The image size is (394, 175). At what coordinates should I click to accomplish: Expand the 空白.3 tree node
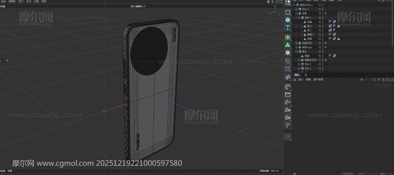(x=296, y=9)
